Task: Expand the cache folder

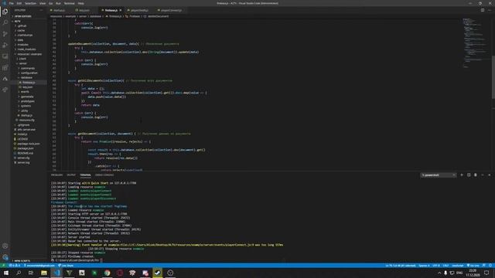Action: pos(21,31)
